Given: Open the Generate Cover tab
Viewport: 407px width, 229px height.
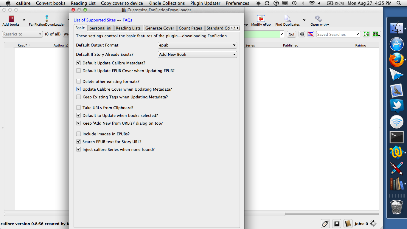Looking at the screenshot, I should point(160,28).
